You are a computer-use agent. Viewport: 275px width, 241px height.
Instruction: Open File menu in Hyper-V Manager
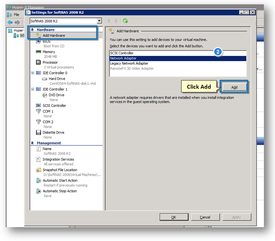16,15
